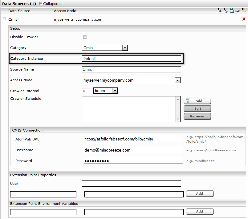Click the add data source icon with green gear
The image size is (248, 219).
[219, 10]
